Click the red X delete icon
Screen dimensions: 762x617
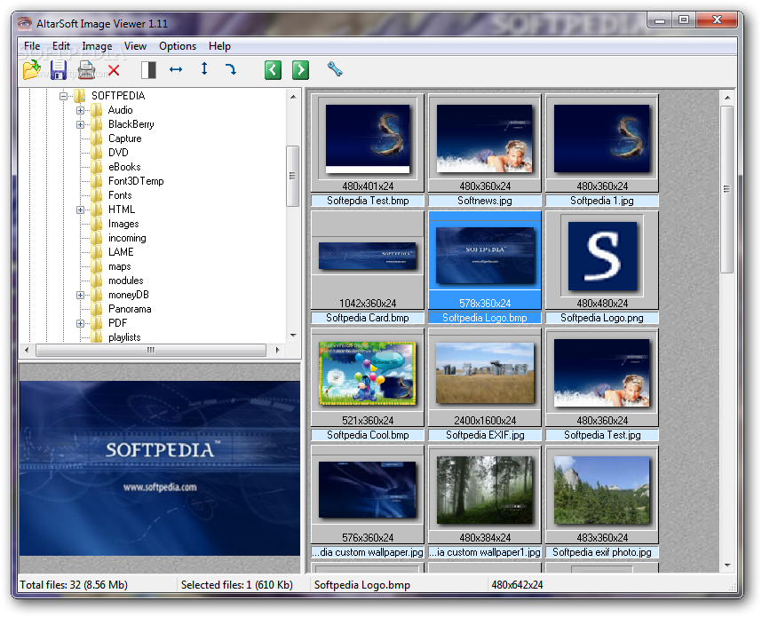(x=114, y=70)
